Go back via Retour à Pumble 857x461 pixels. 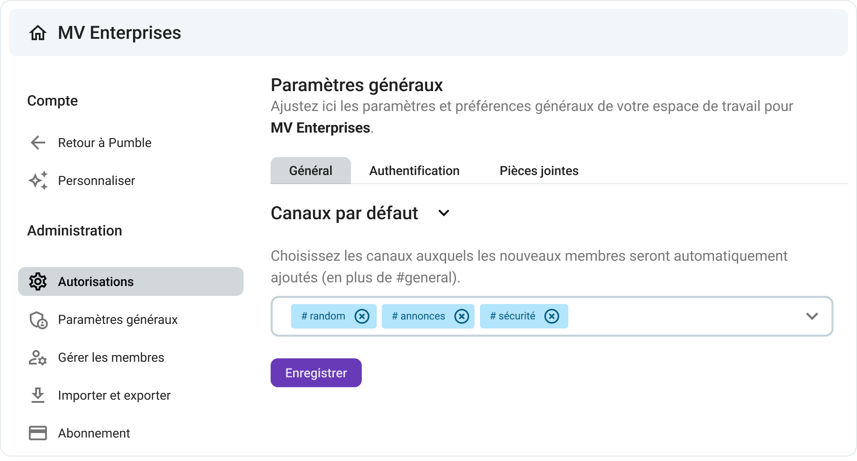104,143
